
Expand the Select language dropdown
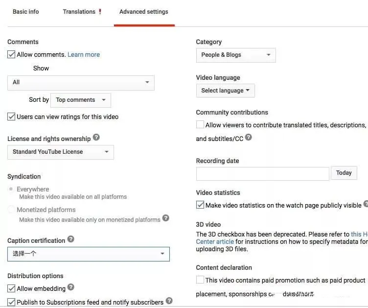(225, 91)
